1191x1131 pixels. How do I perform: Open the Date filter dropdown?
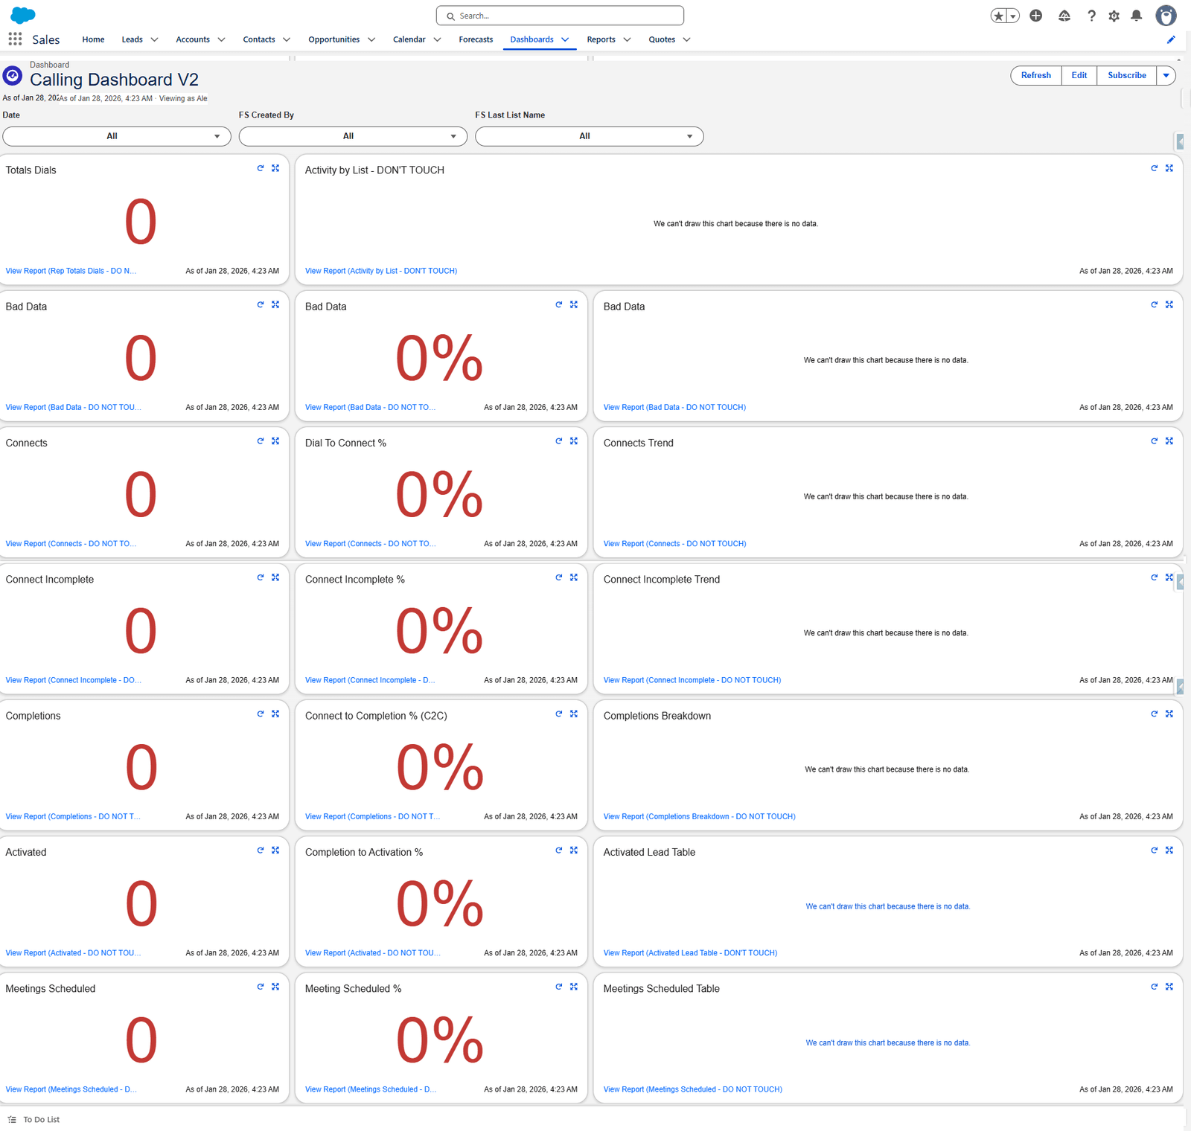[117, 136]
